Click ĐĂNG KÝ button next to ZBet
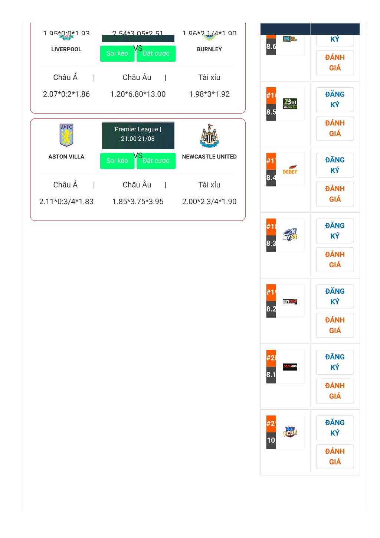The image size is (380, 538). pyautogui.click(x=335, y=100)
